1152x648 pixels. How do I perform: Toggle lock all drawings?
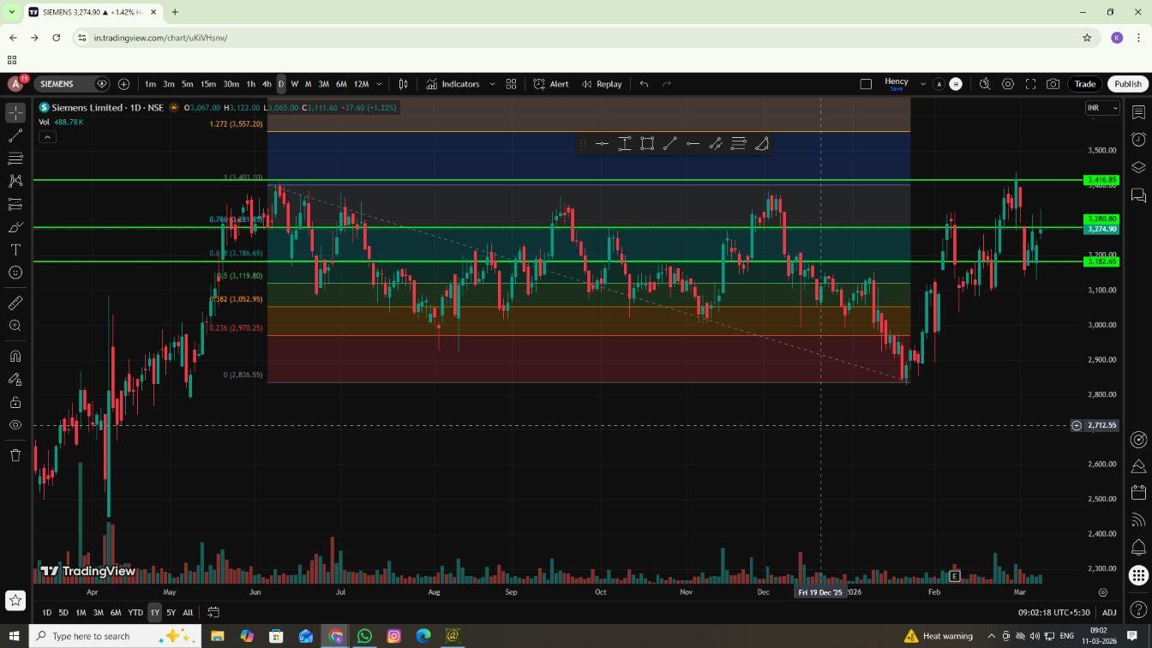[15, 402]
